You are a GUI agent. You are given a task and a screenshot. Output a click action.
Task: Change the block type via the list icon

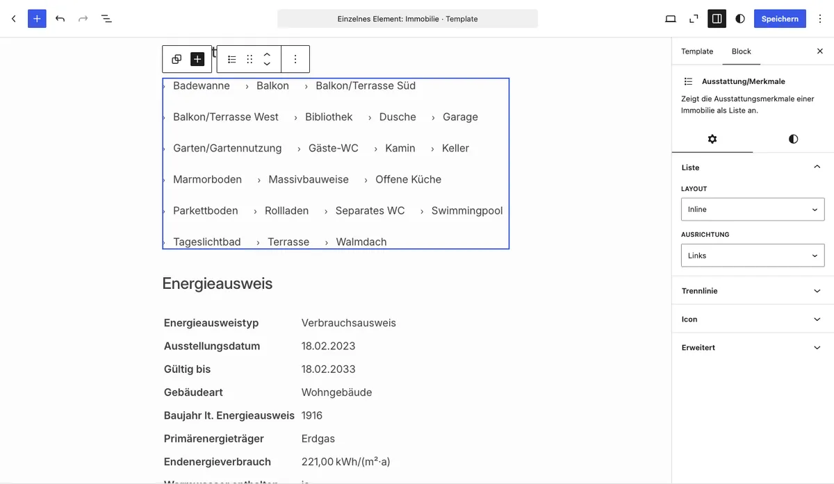point(232,59)
